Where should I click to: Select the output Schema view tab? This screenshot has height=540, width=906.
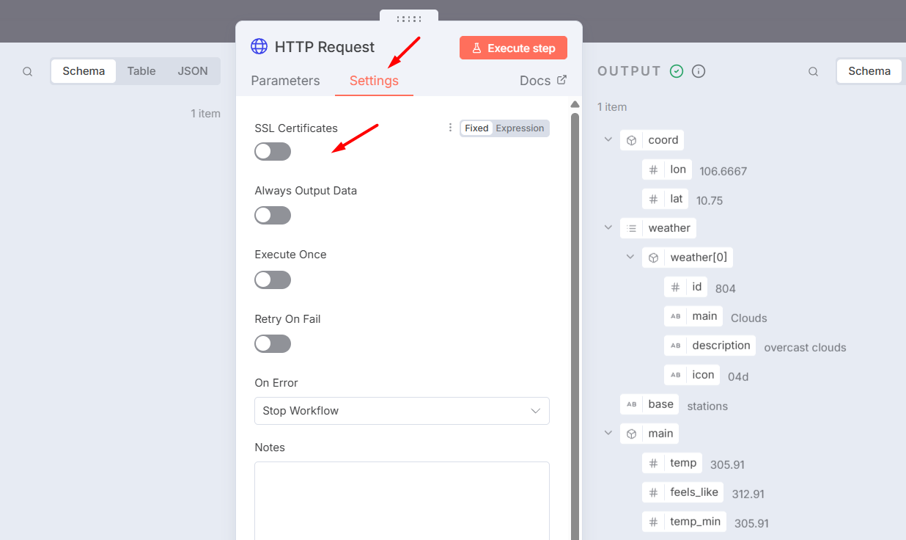click(x=869, y=71)
